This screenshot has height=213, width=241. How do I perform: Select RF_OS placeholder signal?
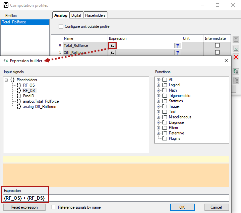pos(29,85)
